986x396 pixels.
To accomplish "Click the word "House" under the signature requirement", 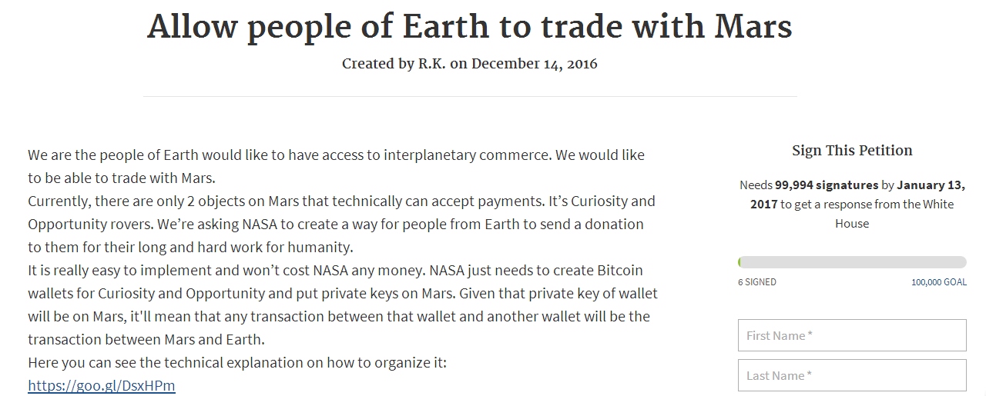I will pyautogui.click(x=852, y=224).
